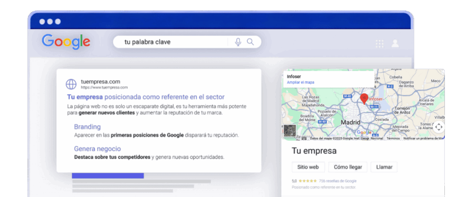
Task: Click the Términos link on the map
Action: point(393,138)
